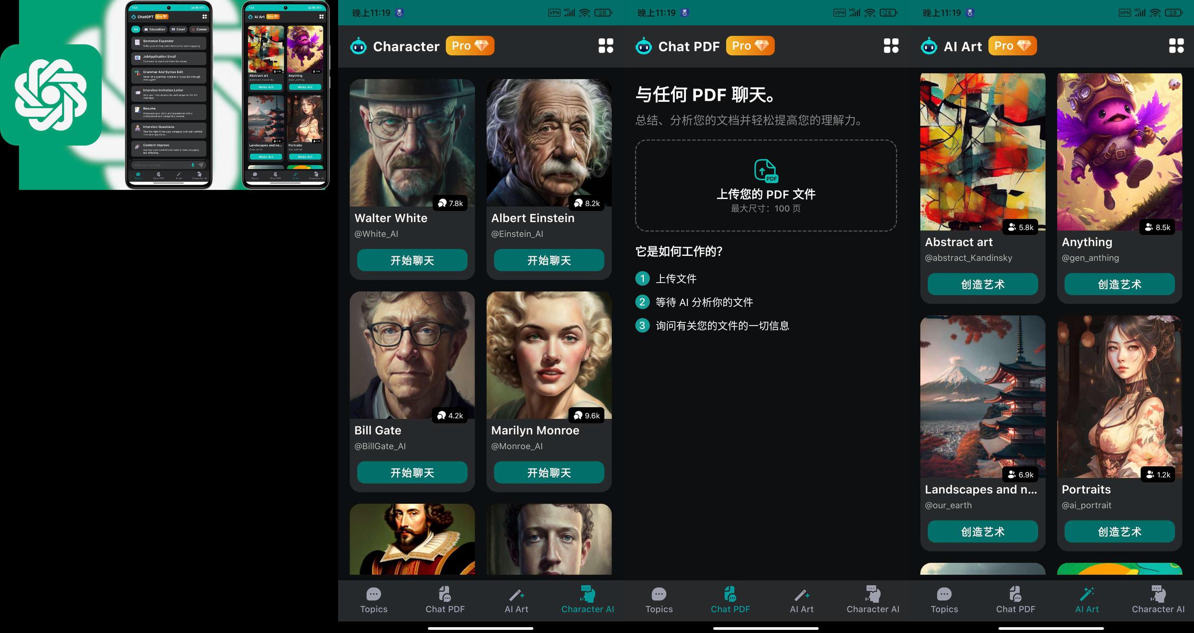Screen dimensions: 1194x633
Task: Tap the grid menu icon on Character screen
Action: click(x=605, y=46)
